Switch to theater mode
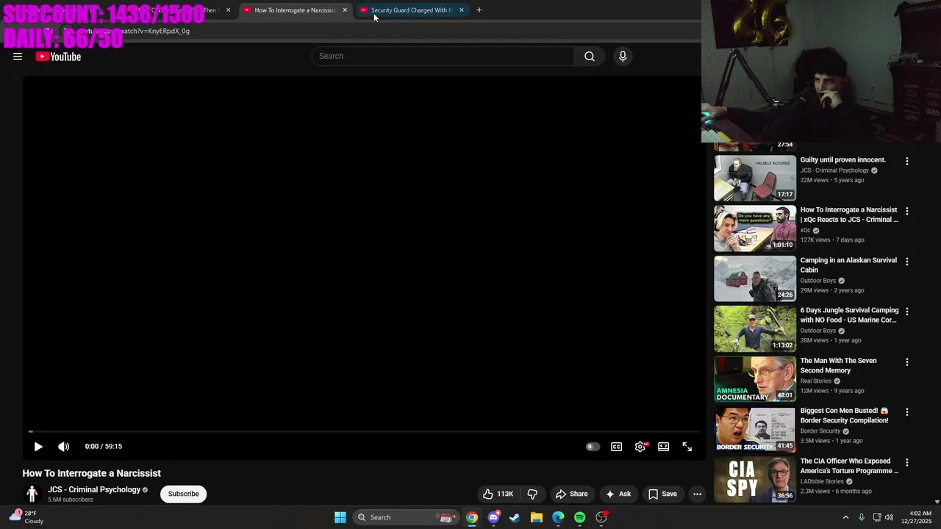Screen dimensions: 941x529 (x=664, y=447)
